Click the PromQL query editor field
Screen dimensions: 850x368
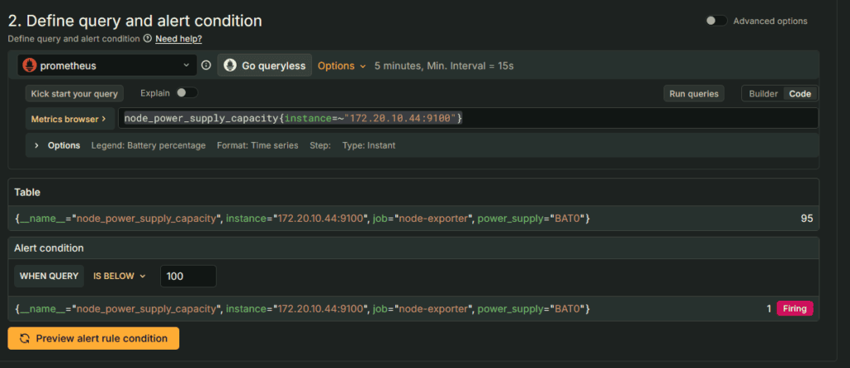point(468,118)
